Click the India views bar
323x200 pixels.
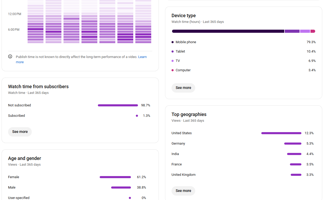coord(294,154)
